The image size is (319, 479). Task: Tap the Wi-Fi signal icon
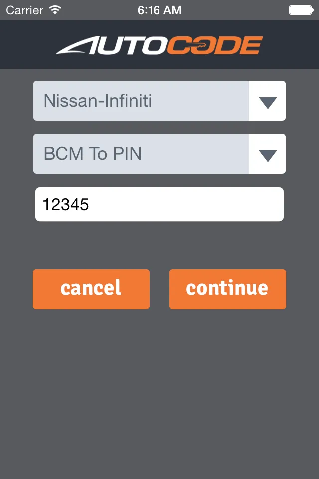click(55, 10)
